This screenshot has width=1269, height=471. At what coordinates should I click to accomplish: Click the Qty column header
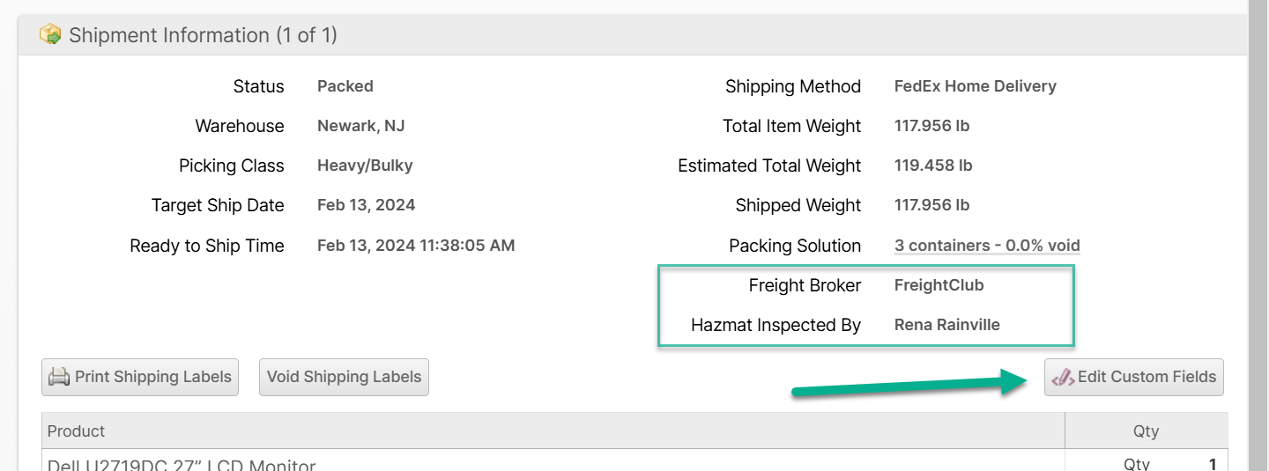click(x=1146, y=431)
